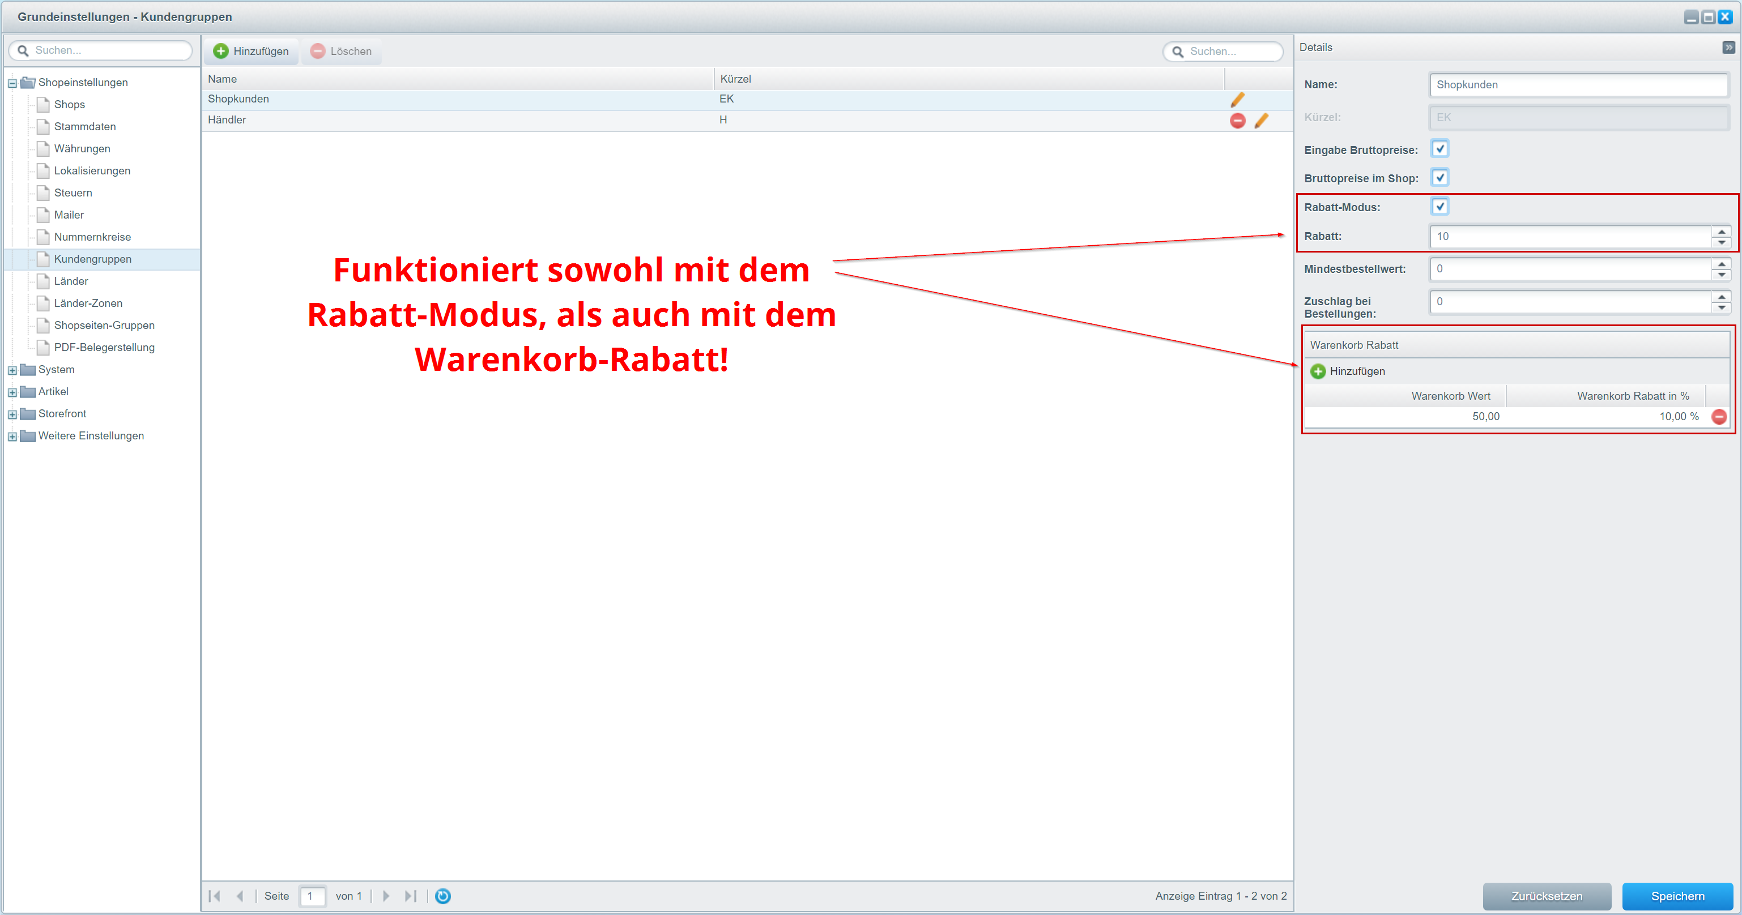Viewport: 1742px width, 915px height.
Task: Go to the previous page arrow
Action: click(240, 896)
